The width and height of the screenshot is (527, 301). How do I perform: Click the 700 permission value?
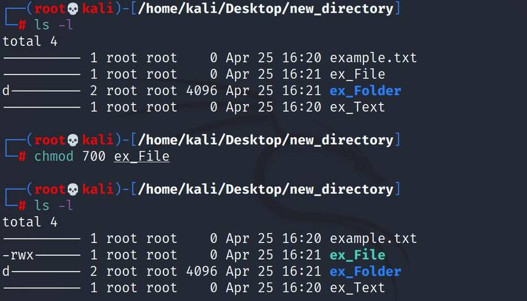click(94, 156)
